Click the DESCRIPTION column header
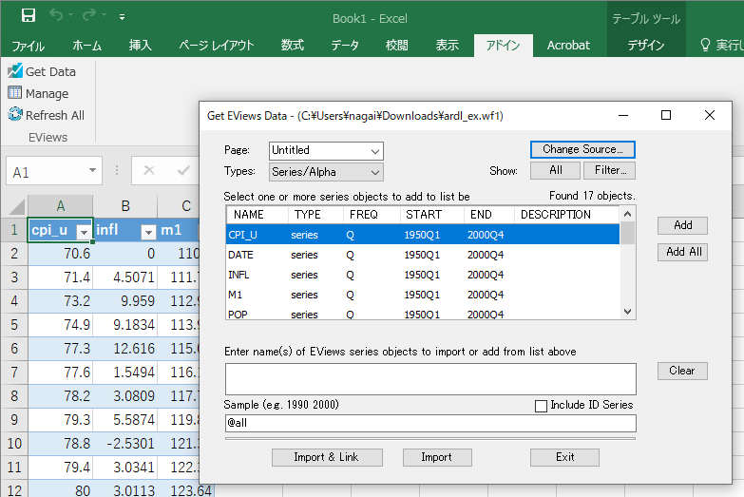 (567, 215)
